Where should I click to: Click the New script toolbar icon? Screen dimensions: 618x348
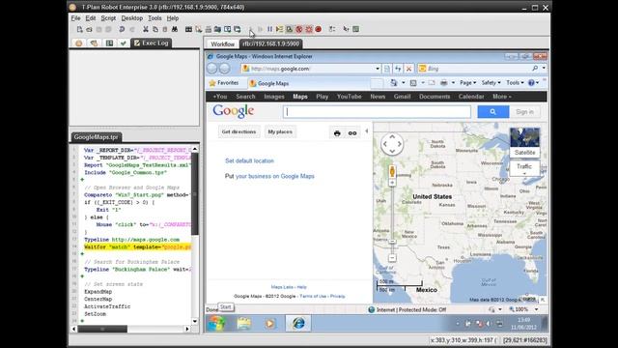79,29
